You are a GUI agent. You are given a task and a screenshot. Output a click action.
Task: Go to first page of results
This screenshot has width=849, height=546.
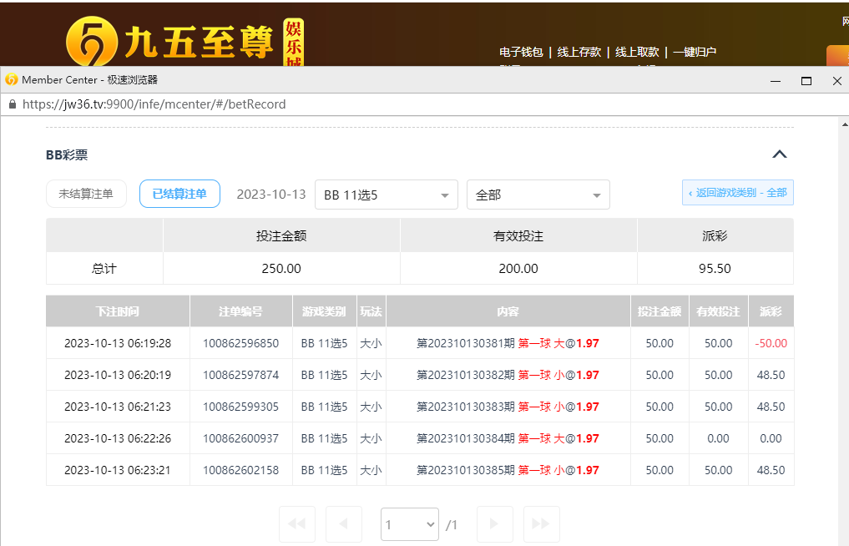(x=296, y=524)
